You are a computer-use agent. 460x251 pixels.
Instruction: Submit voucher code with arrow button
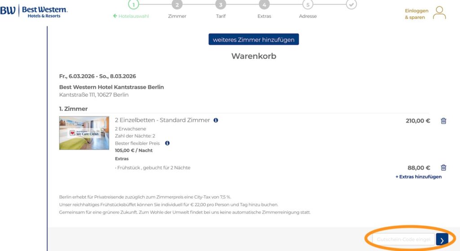pos(442,240)
